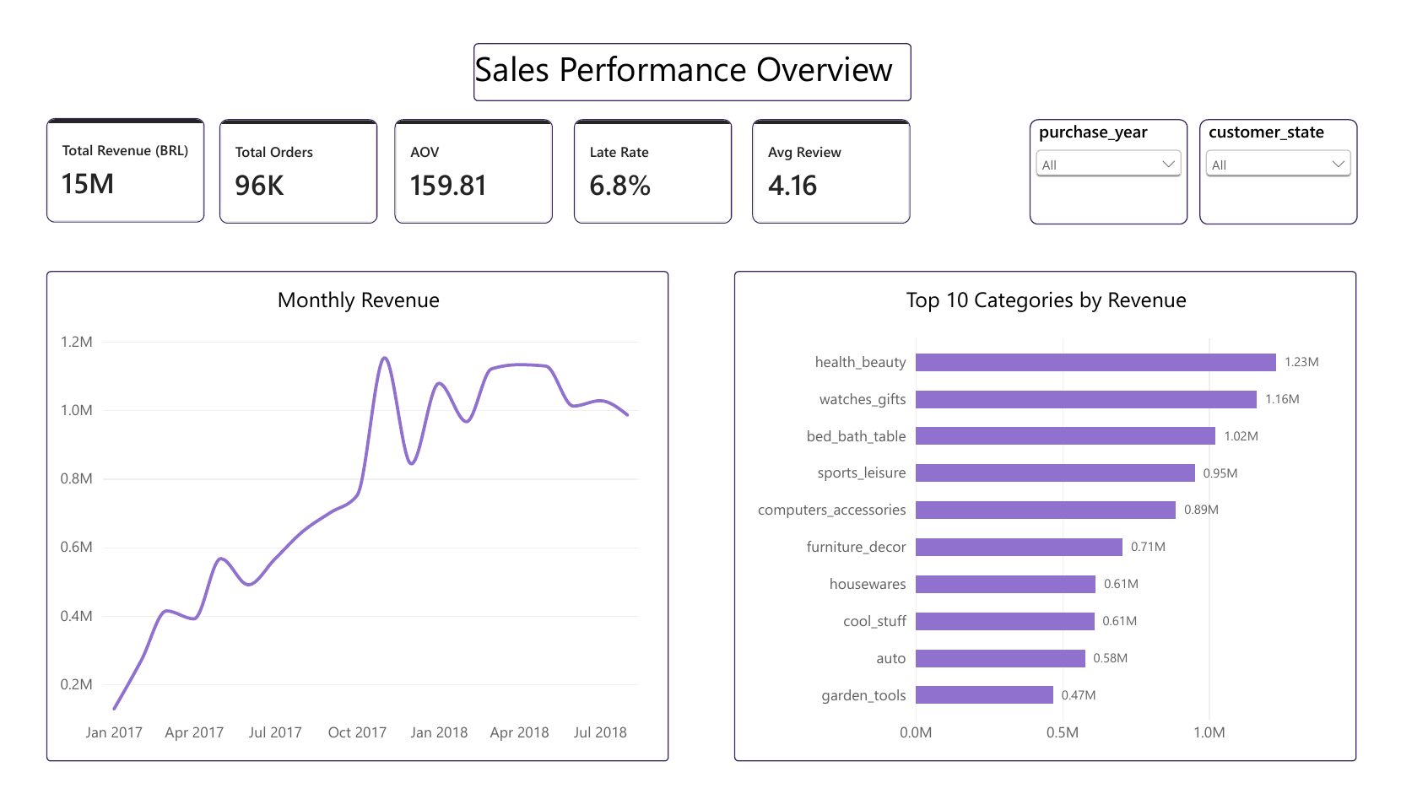Click the purchase_year slicer header
The image size is (1401, 810).
[1093, 132]
